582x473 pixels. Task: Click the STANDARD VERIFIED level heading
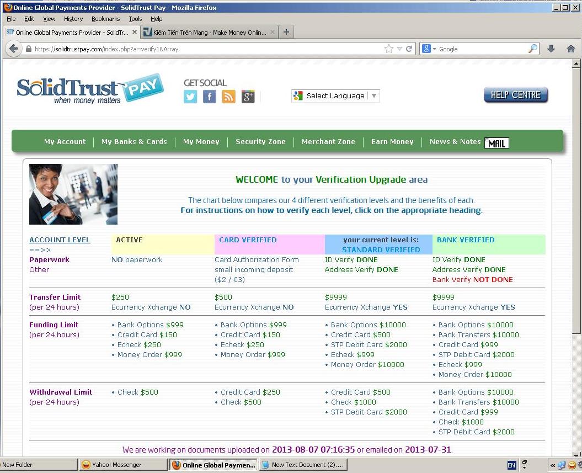pyautogui.click(x=381, y=250)
